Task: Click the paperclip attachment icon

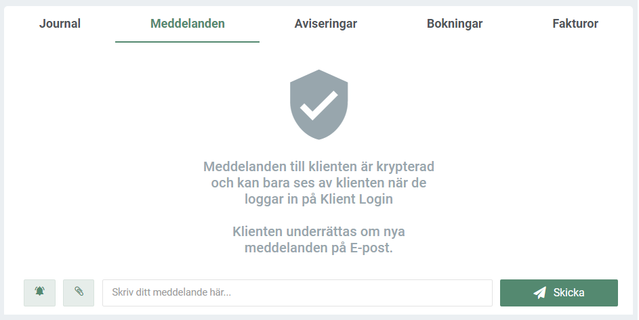Action: 79,293
